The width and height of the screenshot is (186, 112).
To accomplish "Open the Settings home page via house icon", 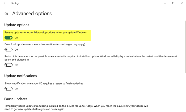I will [6, 13].
